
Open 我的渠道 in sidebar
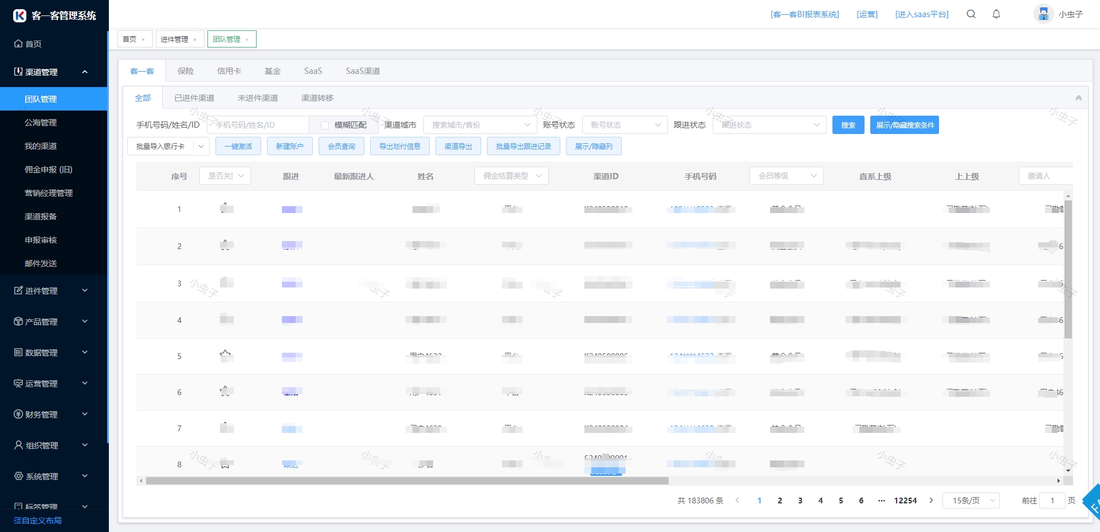[x=54, y=146]
